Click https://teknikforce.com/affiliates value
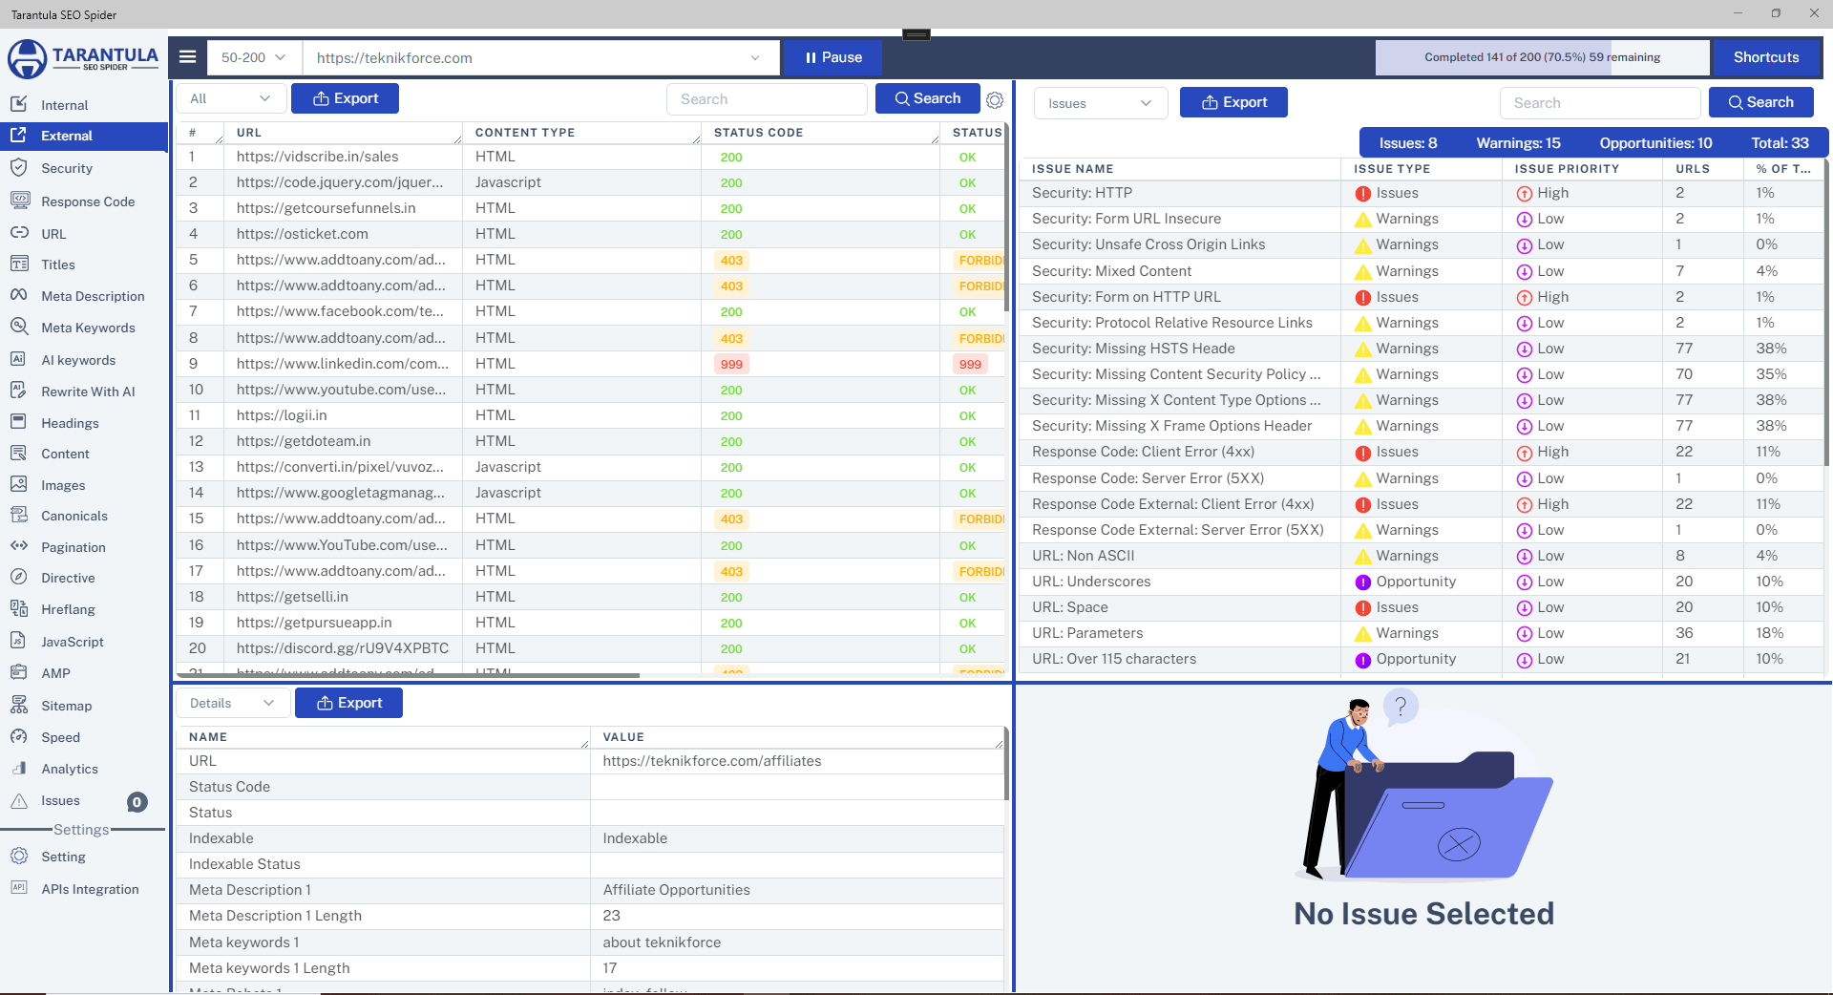 pos(712,761)
